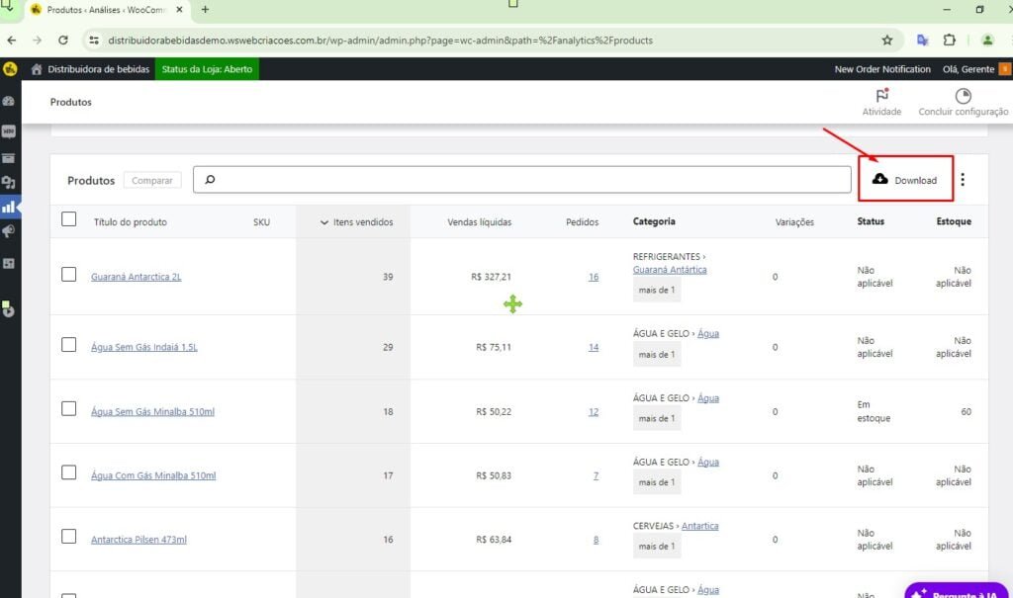View the 16 orders for Guaraná Antarctica 2L
This screenshot has height=598, width=1013.
[594, 277]
